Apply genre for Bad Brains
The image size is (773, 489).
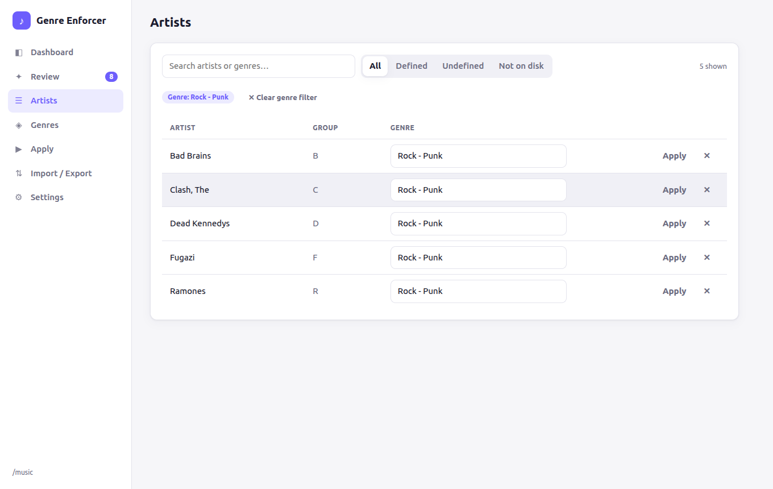(674, 156)
